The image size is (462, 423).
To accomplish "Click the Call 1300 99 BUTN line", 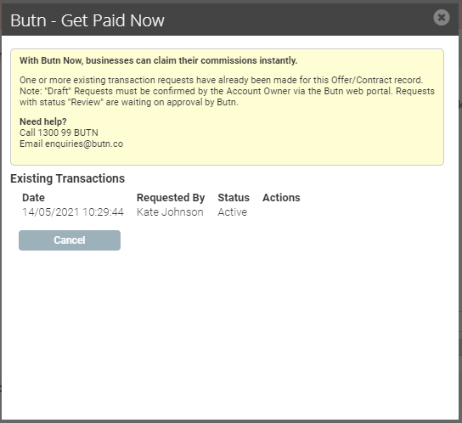I will tap(59, 133).
